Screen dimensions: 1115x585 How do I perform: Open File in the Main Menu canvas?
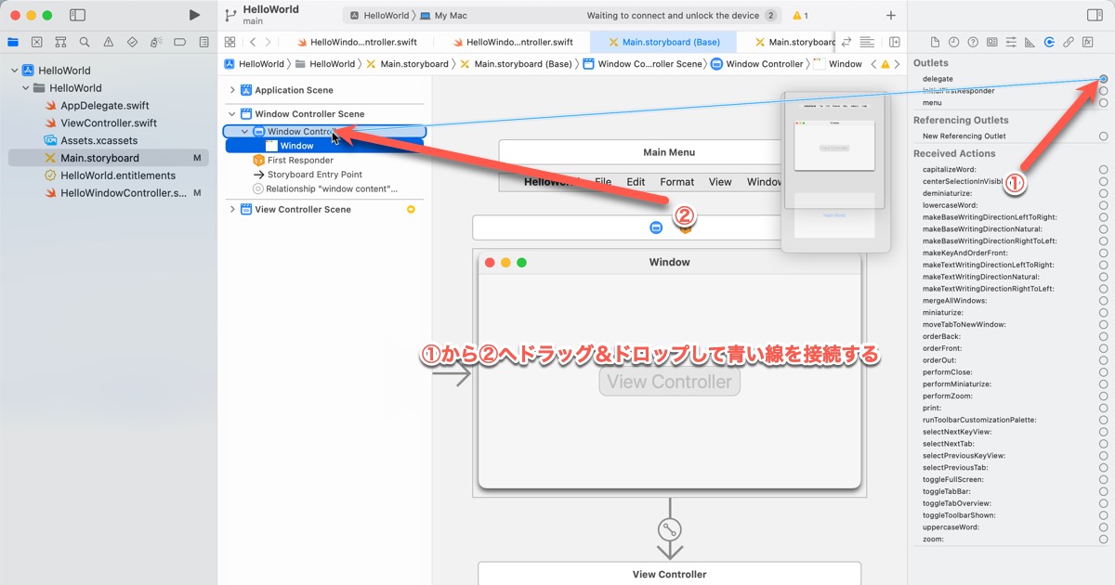[603, 182]
